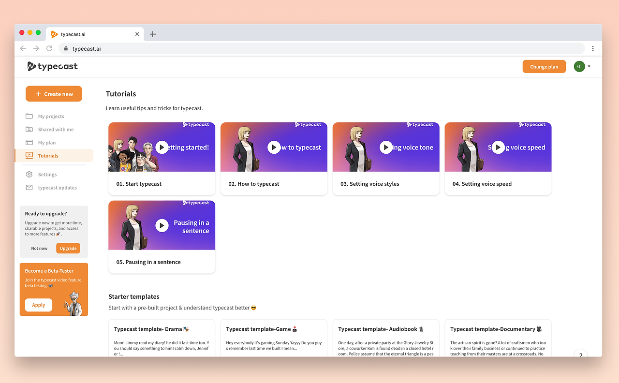Viewport: 619px width, 383px height.
Task: Click the Shared with me icon
Action: click(29, 129)
